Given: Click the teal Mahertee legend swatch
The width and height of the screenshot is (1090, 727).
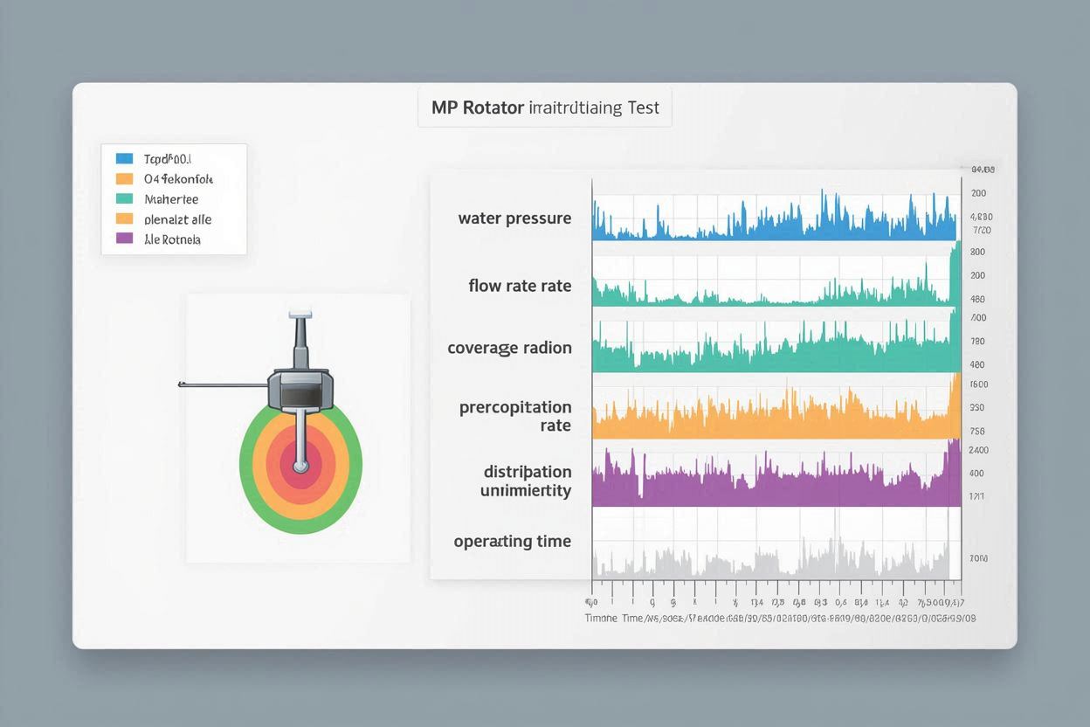Looking at the screenshot, I should point(124,199).
